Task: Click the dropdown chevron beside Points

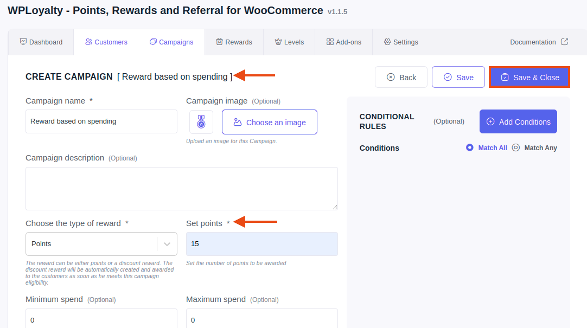Action: (x=167, y=244)
